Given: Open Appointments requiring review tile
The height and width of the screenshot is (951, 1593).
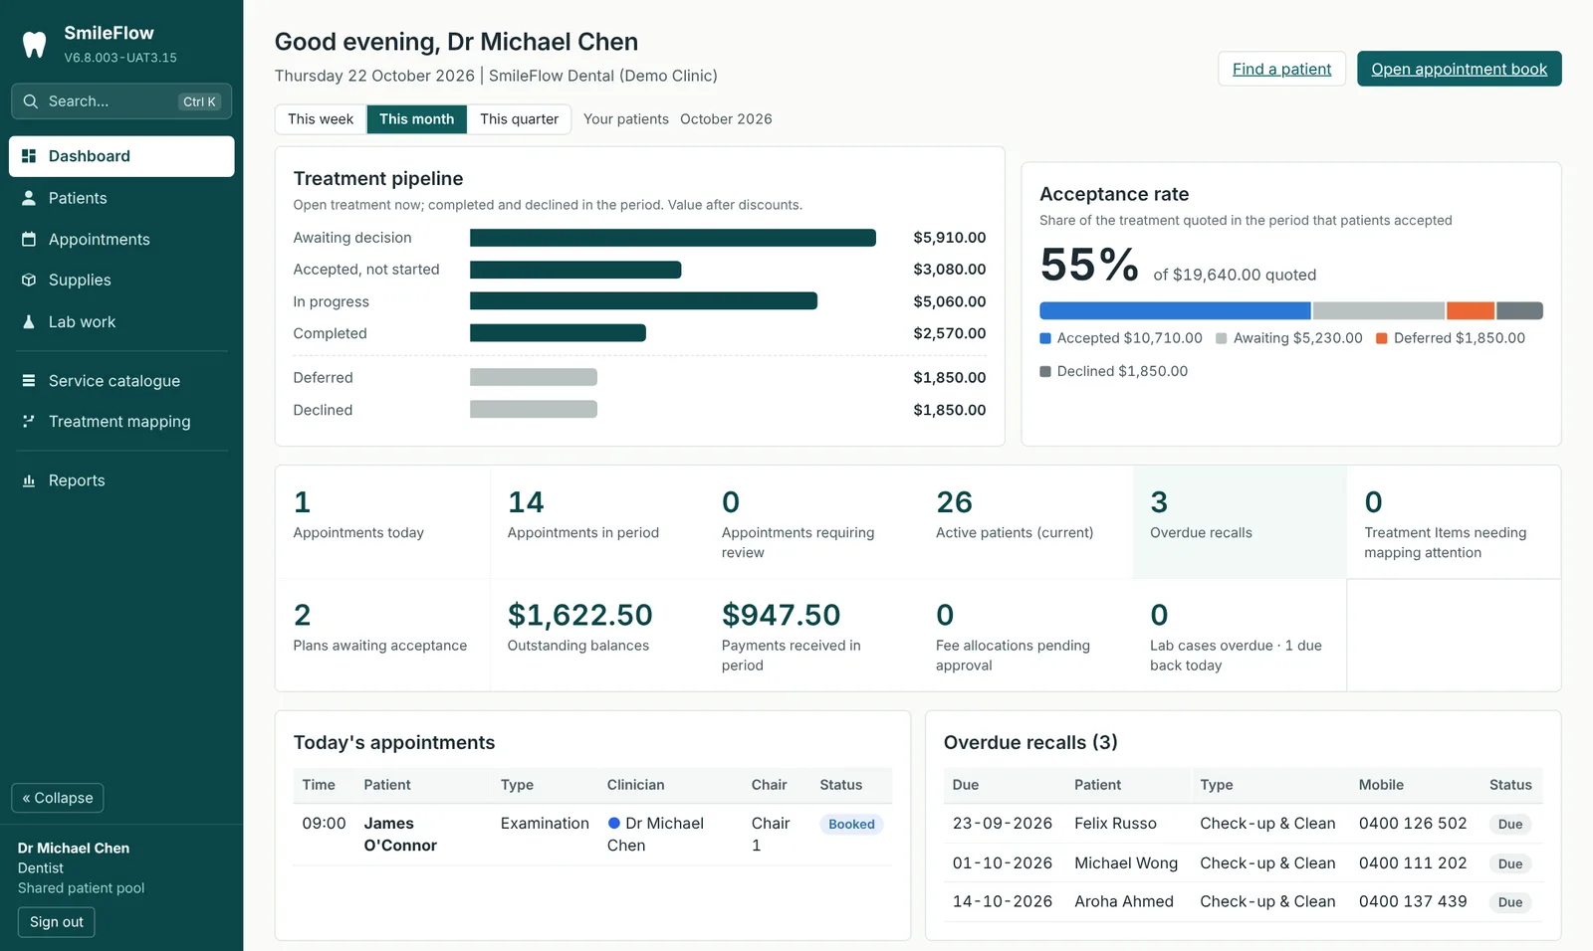Looking at the screenshot, I should (x=811, y=522).
